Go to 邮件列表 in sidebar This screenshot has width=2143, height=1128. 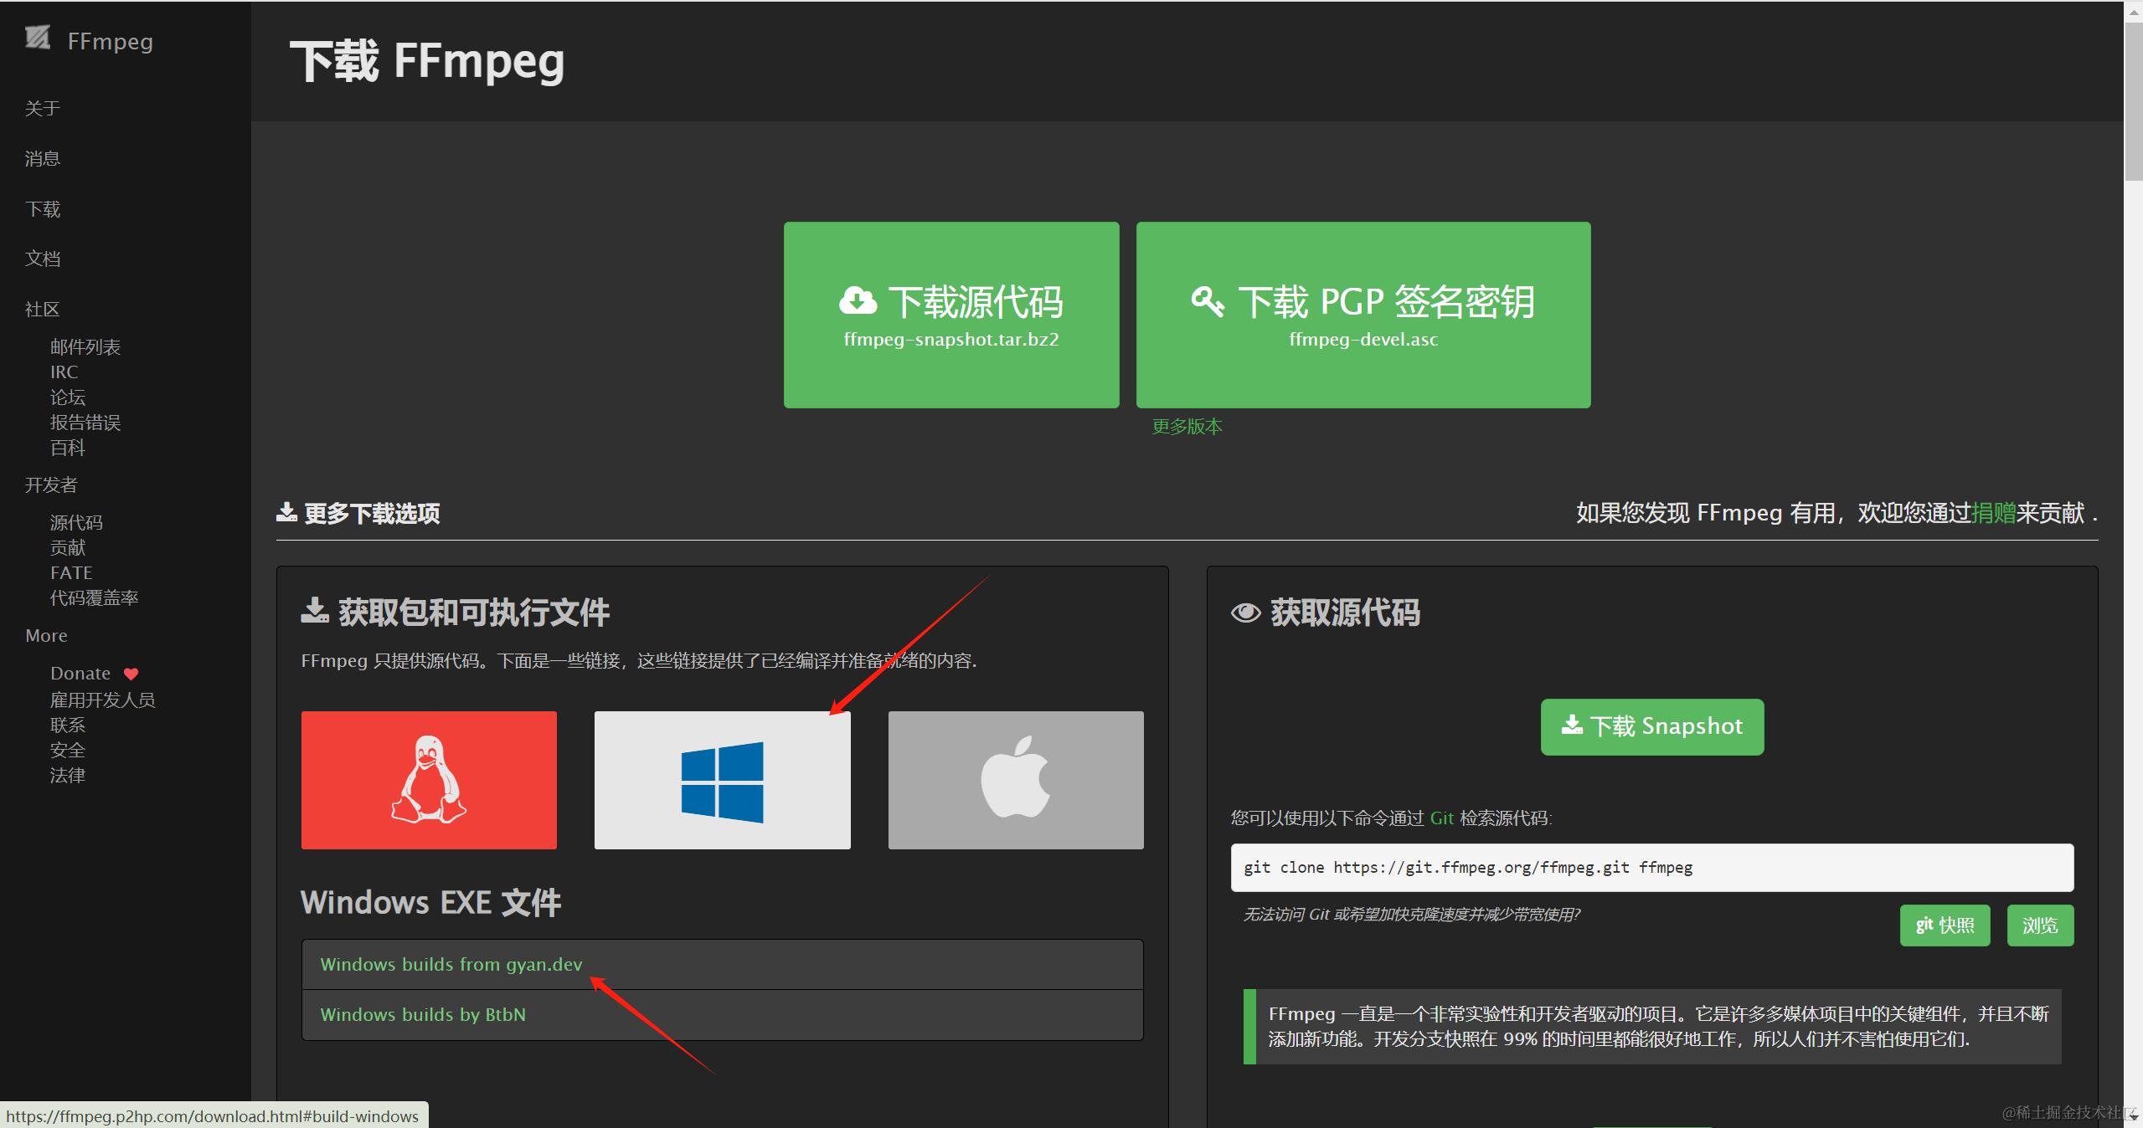click(x=85, y=346)
